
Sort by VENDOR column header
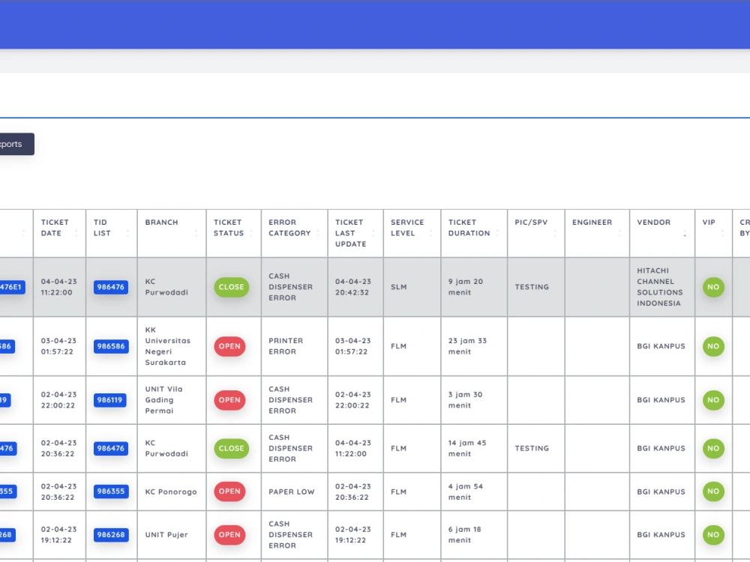click(x=662, y=233)
